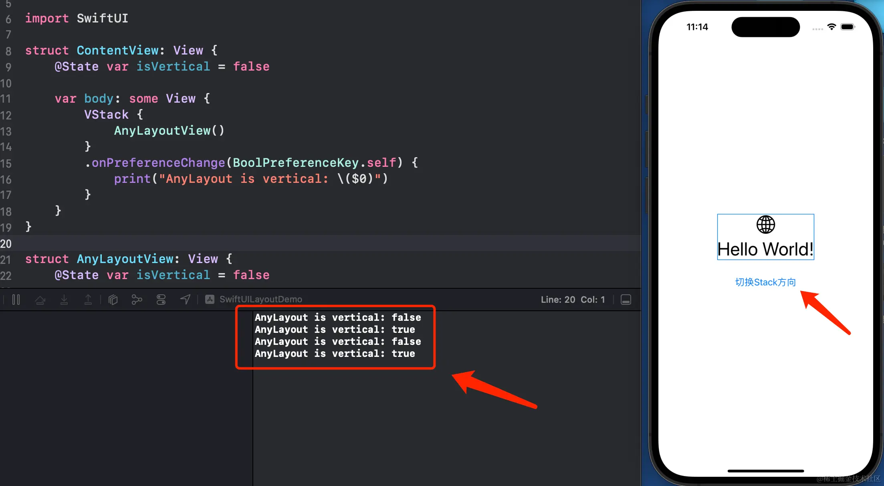Viewport: 884px width, 486px height.
Task: Click the globe image in simulator
Action: click(765, 225)
